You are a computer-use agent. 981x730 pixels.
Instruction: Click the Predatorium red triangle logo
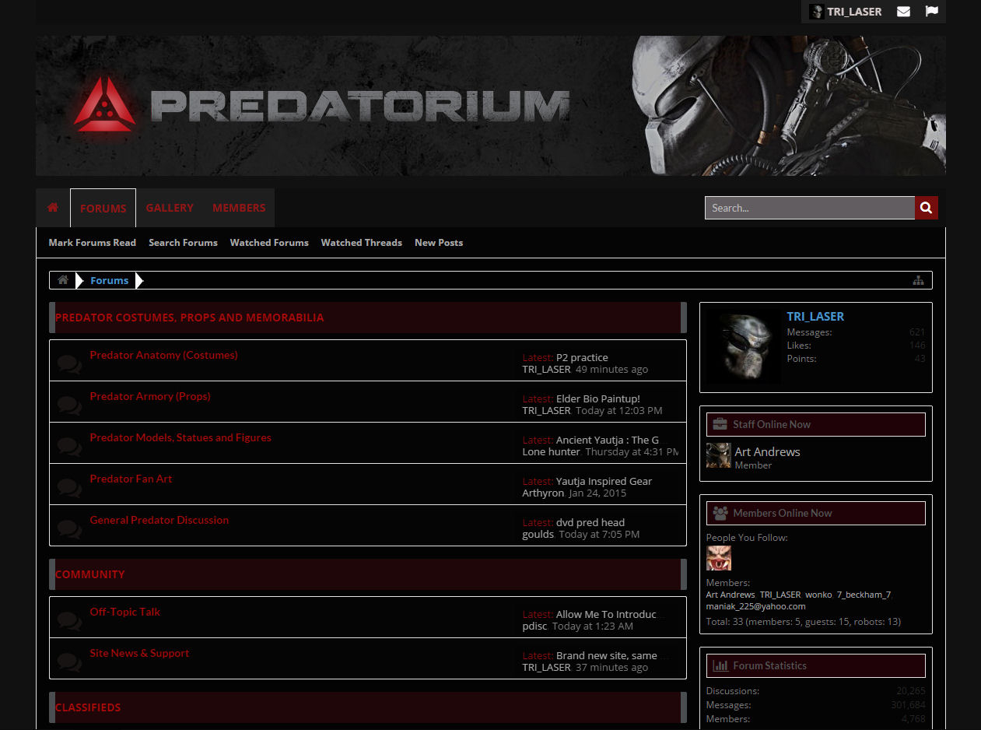105,104
